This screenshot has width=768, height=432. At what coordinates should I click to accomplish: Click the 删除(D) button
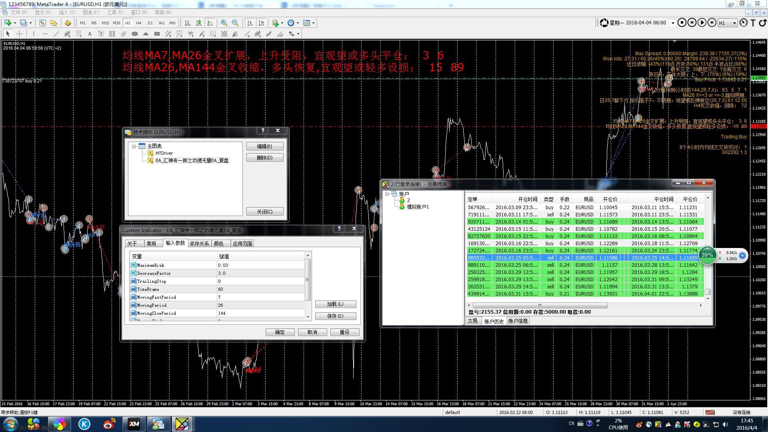click(x=265, y=158)
